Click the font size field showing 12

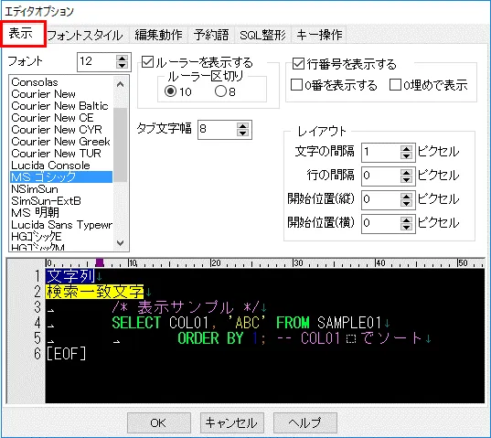coord(97,61)
